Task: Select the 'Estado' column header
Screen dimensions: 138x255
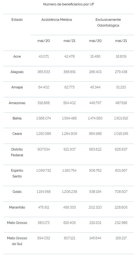Action: (17, 20)
